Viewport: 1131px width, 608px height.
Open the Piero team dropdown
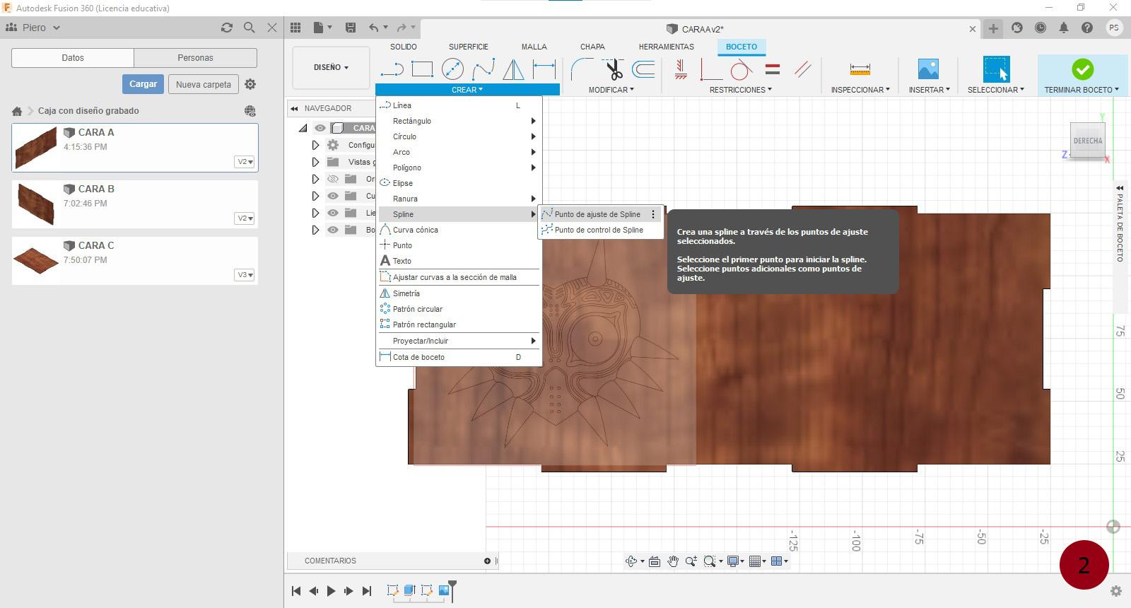(33, 28)
